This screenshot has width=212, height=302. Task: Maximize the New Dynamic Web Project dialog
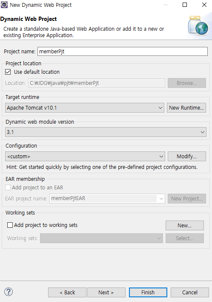point(184,5)
